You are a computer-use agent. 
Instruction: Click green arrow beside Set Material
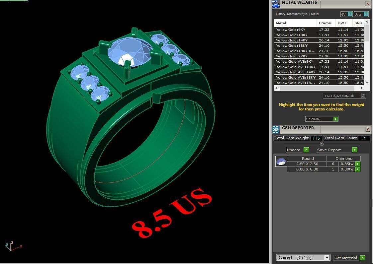pyautogui.click(x=362, y=258)
